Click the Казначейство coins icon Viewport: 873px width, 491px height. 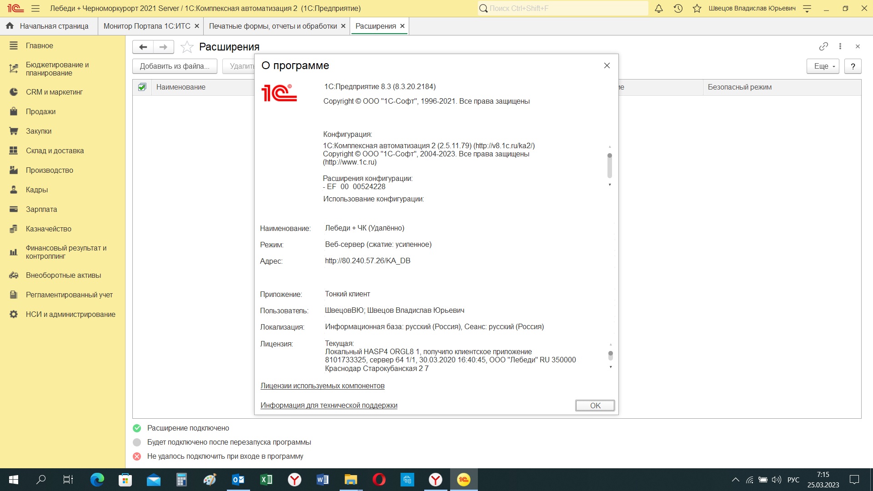(14, 229)
